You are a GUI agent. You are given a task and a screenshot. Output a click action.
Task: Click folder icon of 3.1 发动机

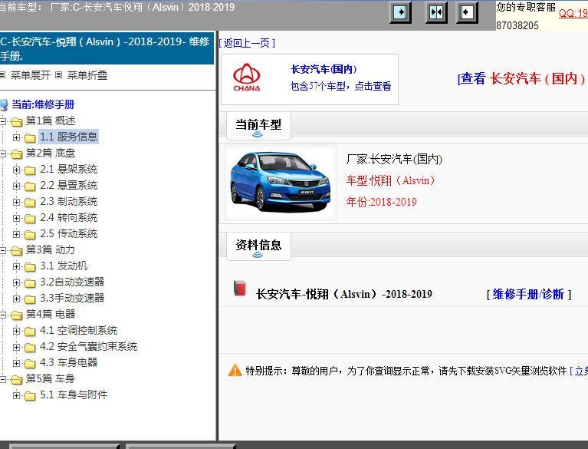click(x=30, y=267)
